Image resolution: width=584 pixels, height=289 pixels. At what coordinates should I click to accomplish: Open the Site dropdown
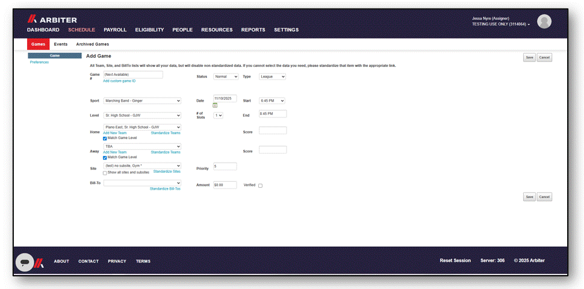[x=142, y=166]
